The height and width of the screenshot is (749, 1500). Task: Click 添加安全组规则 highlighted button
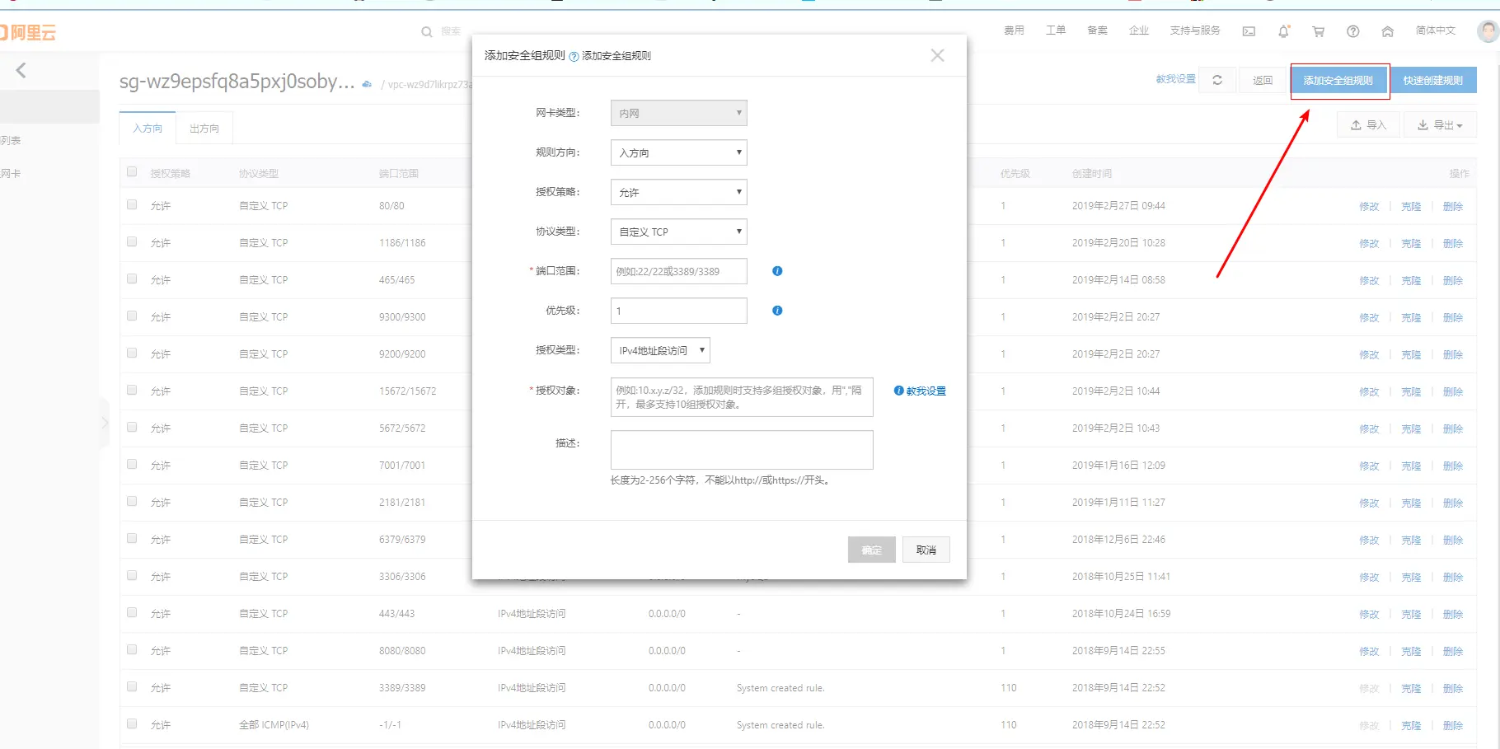(x=1338, y=82)
